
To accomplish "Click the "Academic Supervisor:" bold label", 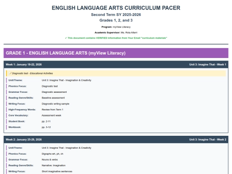I will 107,33.
